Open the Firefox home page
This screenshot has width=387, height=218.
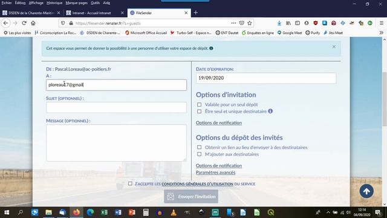[x=33, y=23]
